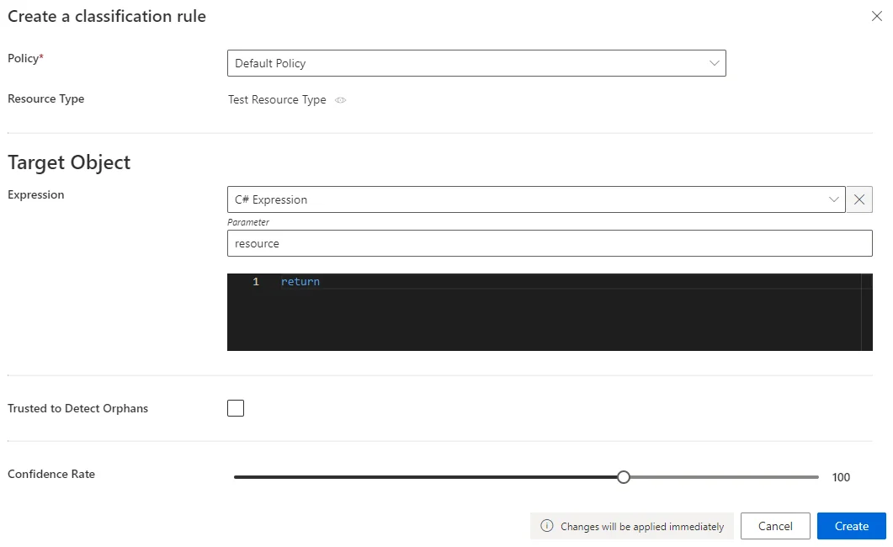Create the classification rule
893x547 pixels.
[x=852, y=526]
